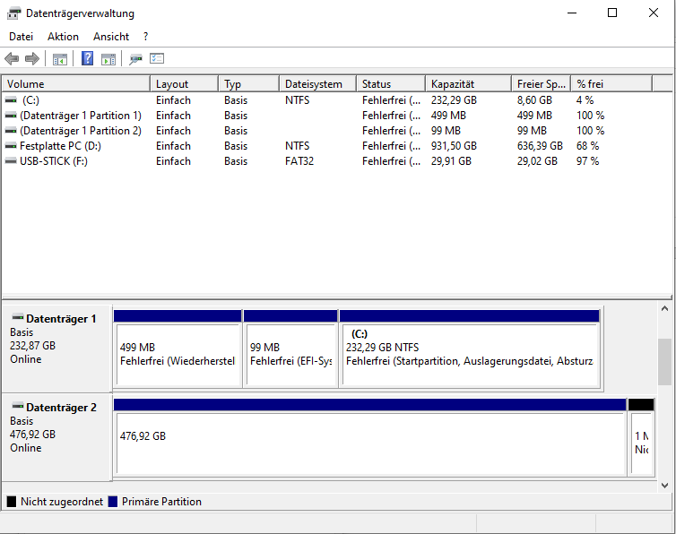
Task: Click the icon of Datenträger 1 Partition 2 row
Action: point(11,131)
